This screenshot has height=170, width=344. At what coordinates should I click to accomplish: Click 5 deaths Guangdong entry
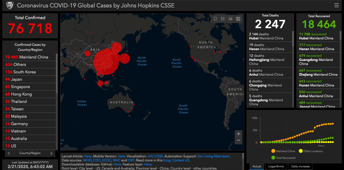269,100
